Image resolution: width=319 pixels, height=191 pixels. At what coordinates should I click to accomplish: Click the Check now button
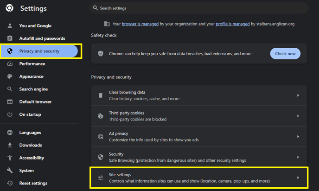pyautogui.click(x=285, y=54)
